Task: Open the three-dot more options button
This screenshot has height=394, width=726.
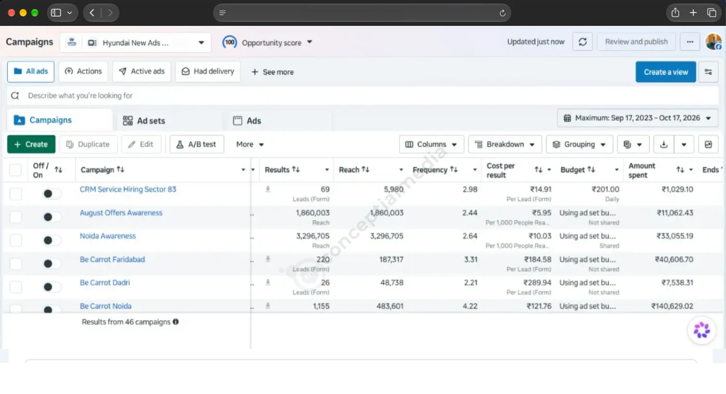Action: (x=690, y=42)
